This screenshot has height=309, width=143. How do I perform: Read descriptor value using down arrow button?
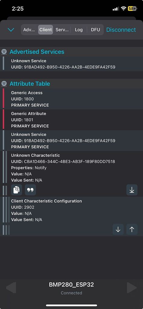118,229
